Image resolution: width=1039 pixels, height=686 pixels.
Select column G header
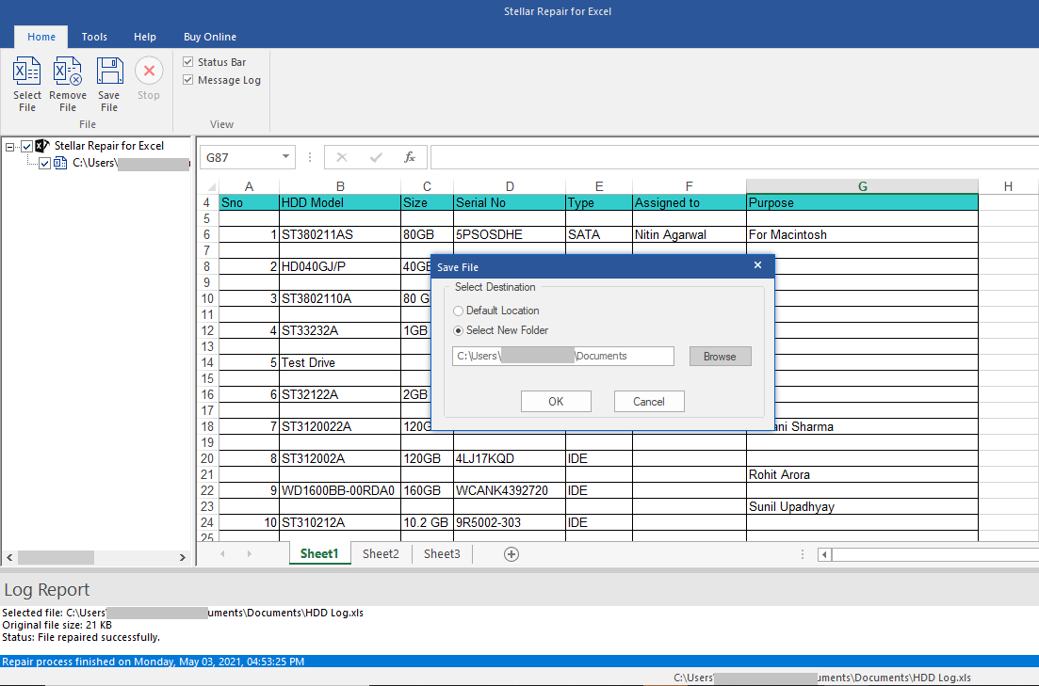[862, 186]
